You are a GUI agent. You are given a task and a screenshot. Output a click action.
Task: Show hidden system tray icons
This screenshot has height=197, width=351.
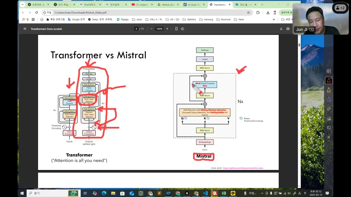262,193
